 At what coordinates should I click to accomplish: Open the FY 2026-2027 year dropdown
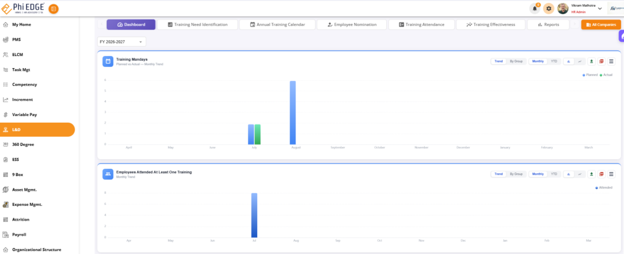tap(121, 42)
